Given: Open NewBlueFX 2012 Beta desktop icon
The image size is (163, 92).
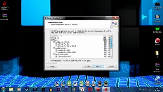Looking at the screenshot, I should pos(5,5).
